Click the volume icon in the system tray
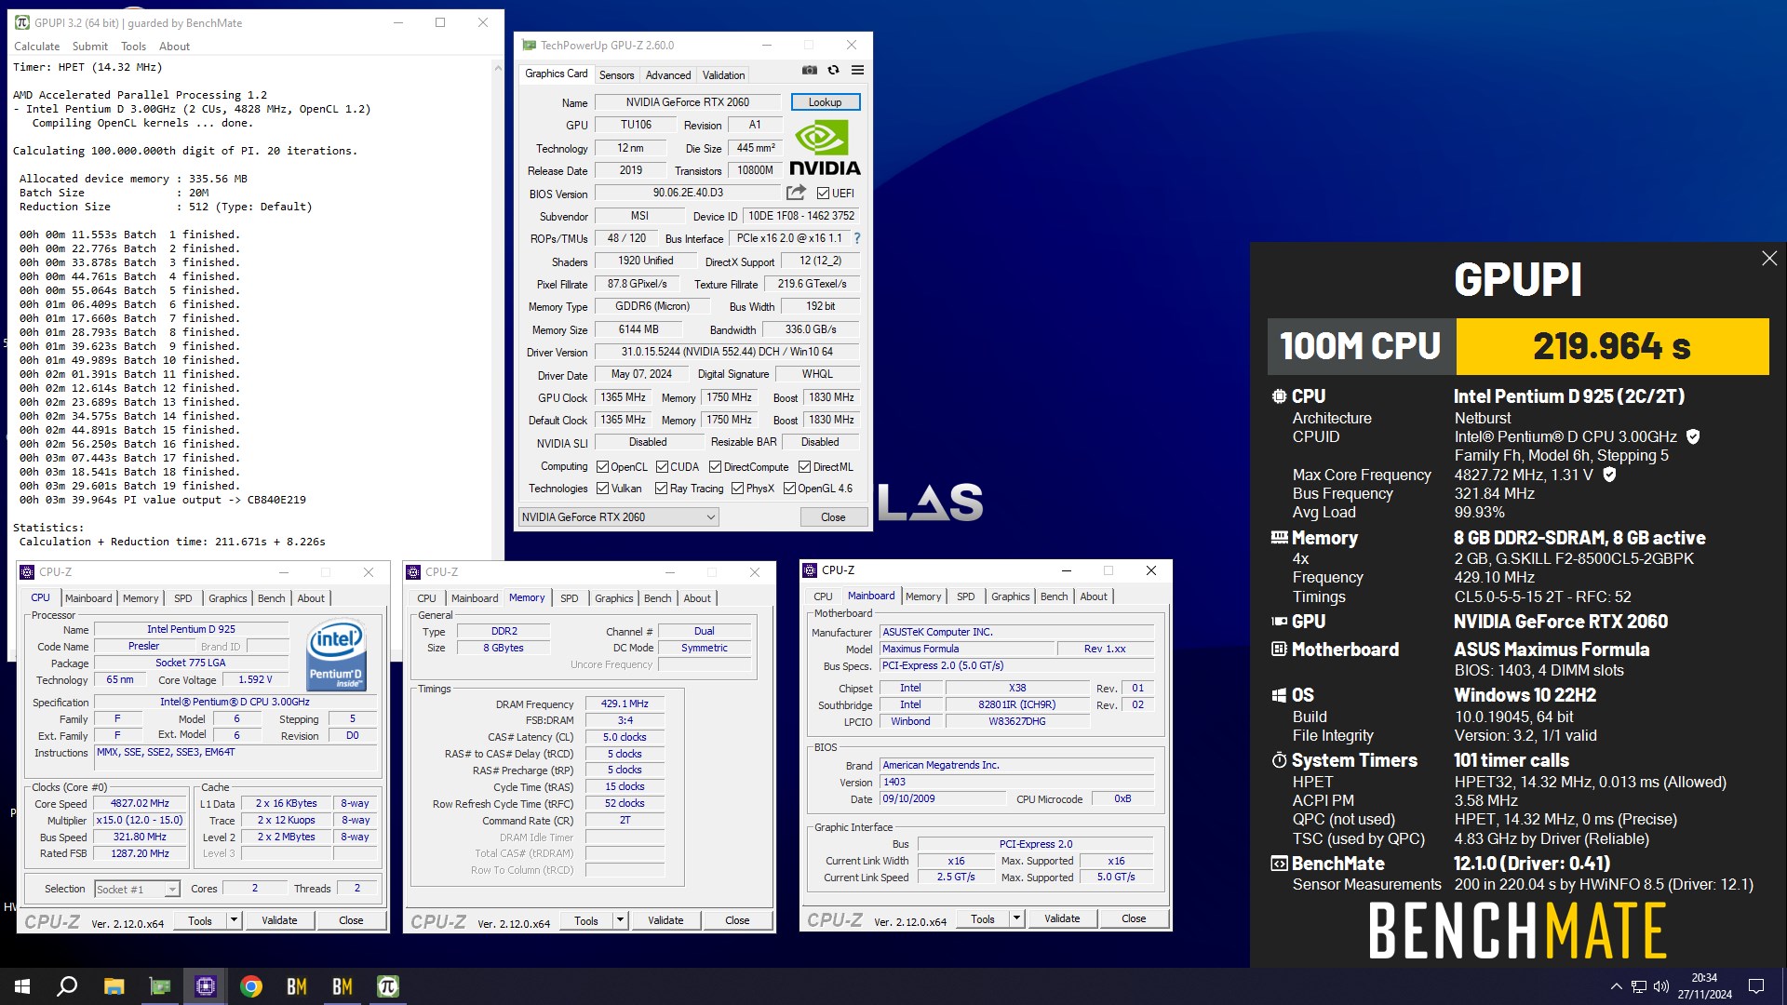Screen dimensions: 1787x1005 (1661, 986)
